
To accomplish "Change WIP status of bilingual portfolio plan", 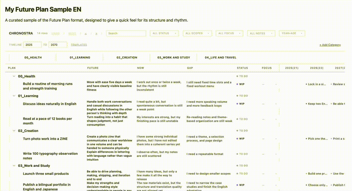I will pos(241,185).
